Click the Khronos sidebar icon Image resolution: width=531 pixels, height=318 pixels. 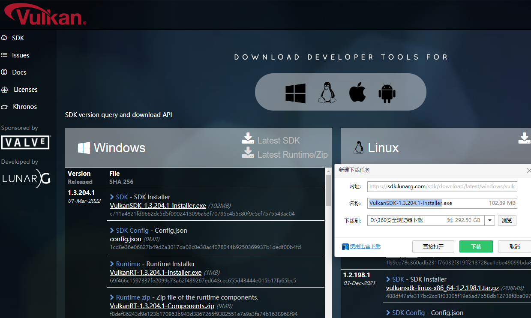click(x=4, y=106)
